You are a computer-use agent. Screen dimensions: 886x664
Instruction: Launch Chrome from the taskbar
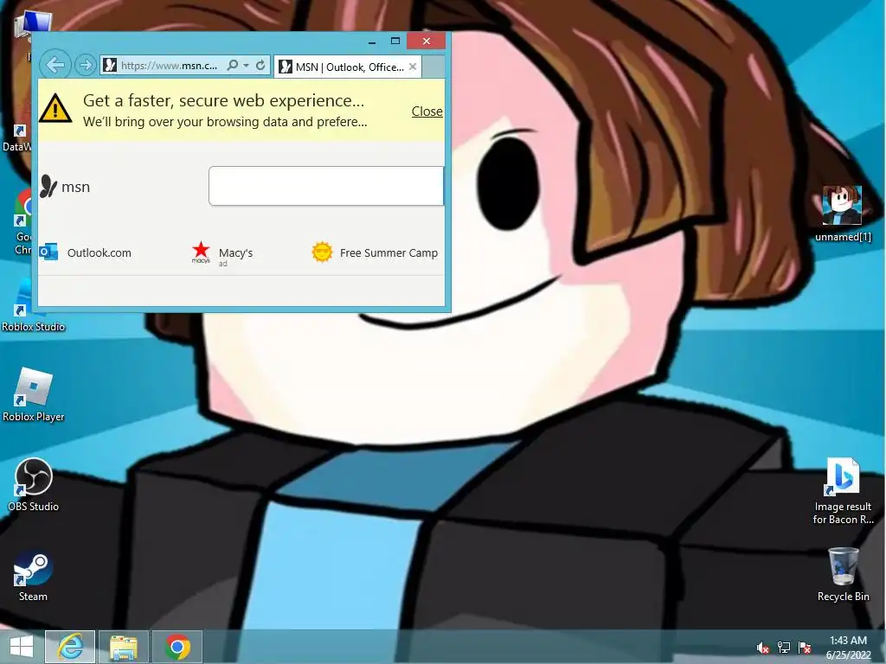click(177, 647)
